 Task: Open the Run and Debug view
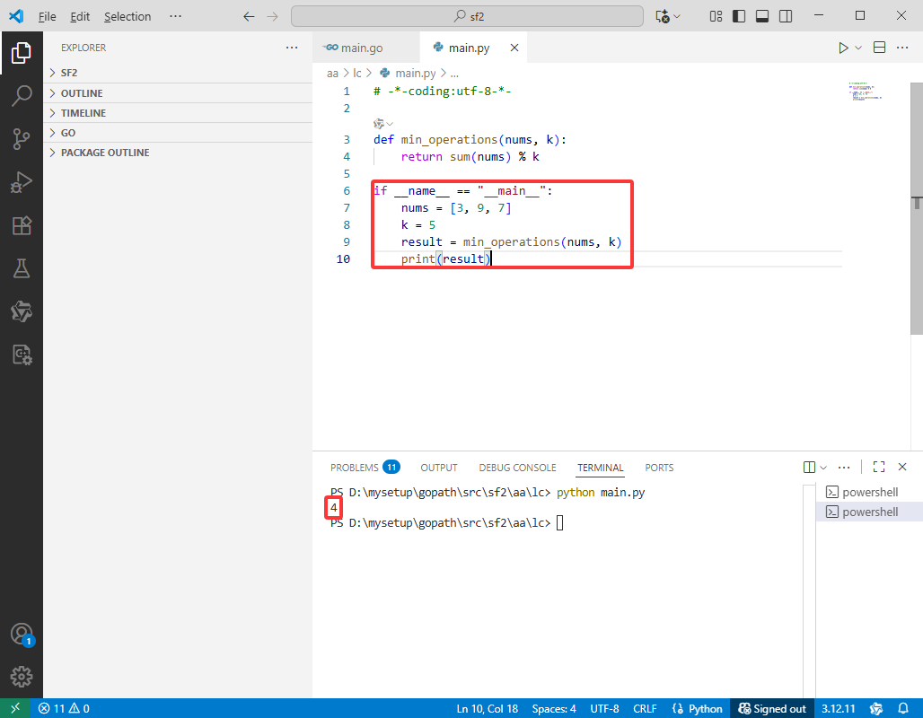point(22,182)
